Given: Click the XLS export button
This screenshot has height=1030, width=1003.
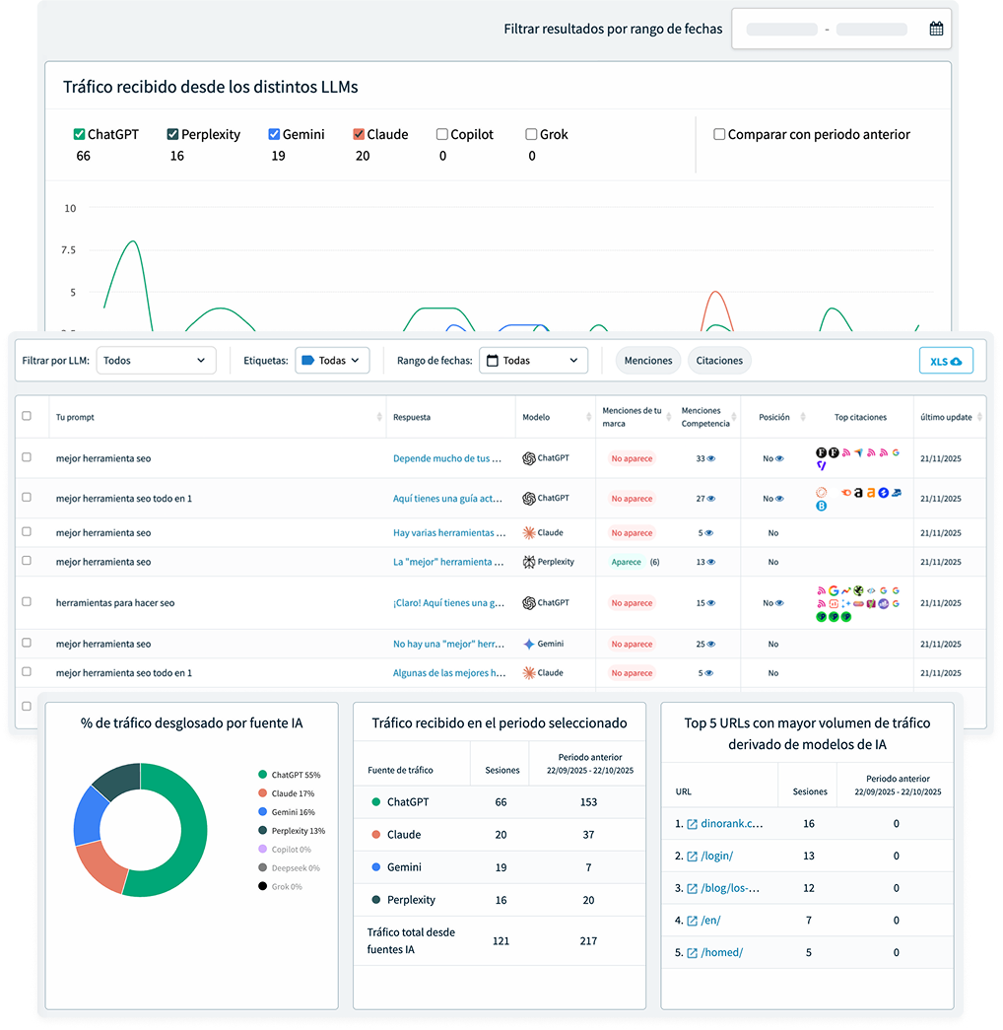Looking at the screenshot, I should pos(946,361).
